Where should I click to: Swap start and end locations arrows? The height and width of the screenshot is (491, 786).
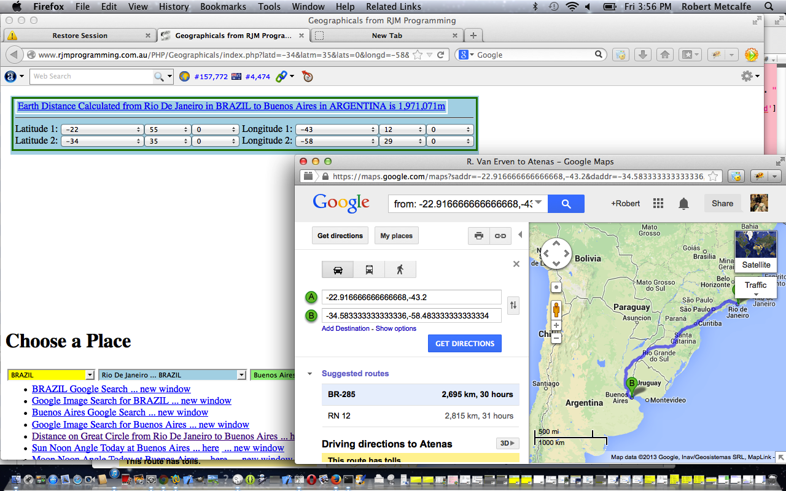click(513, 305)
